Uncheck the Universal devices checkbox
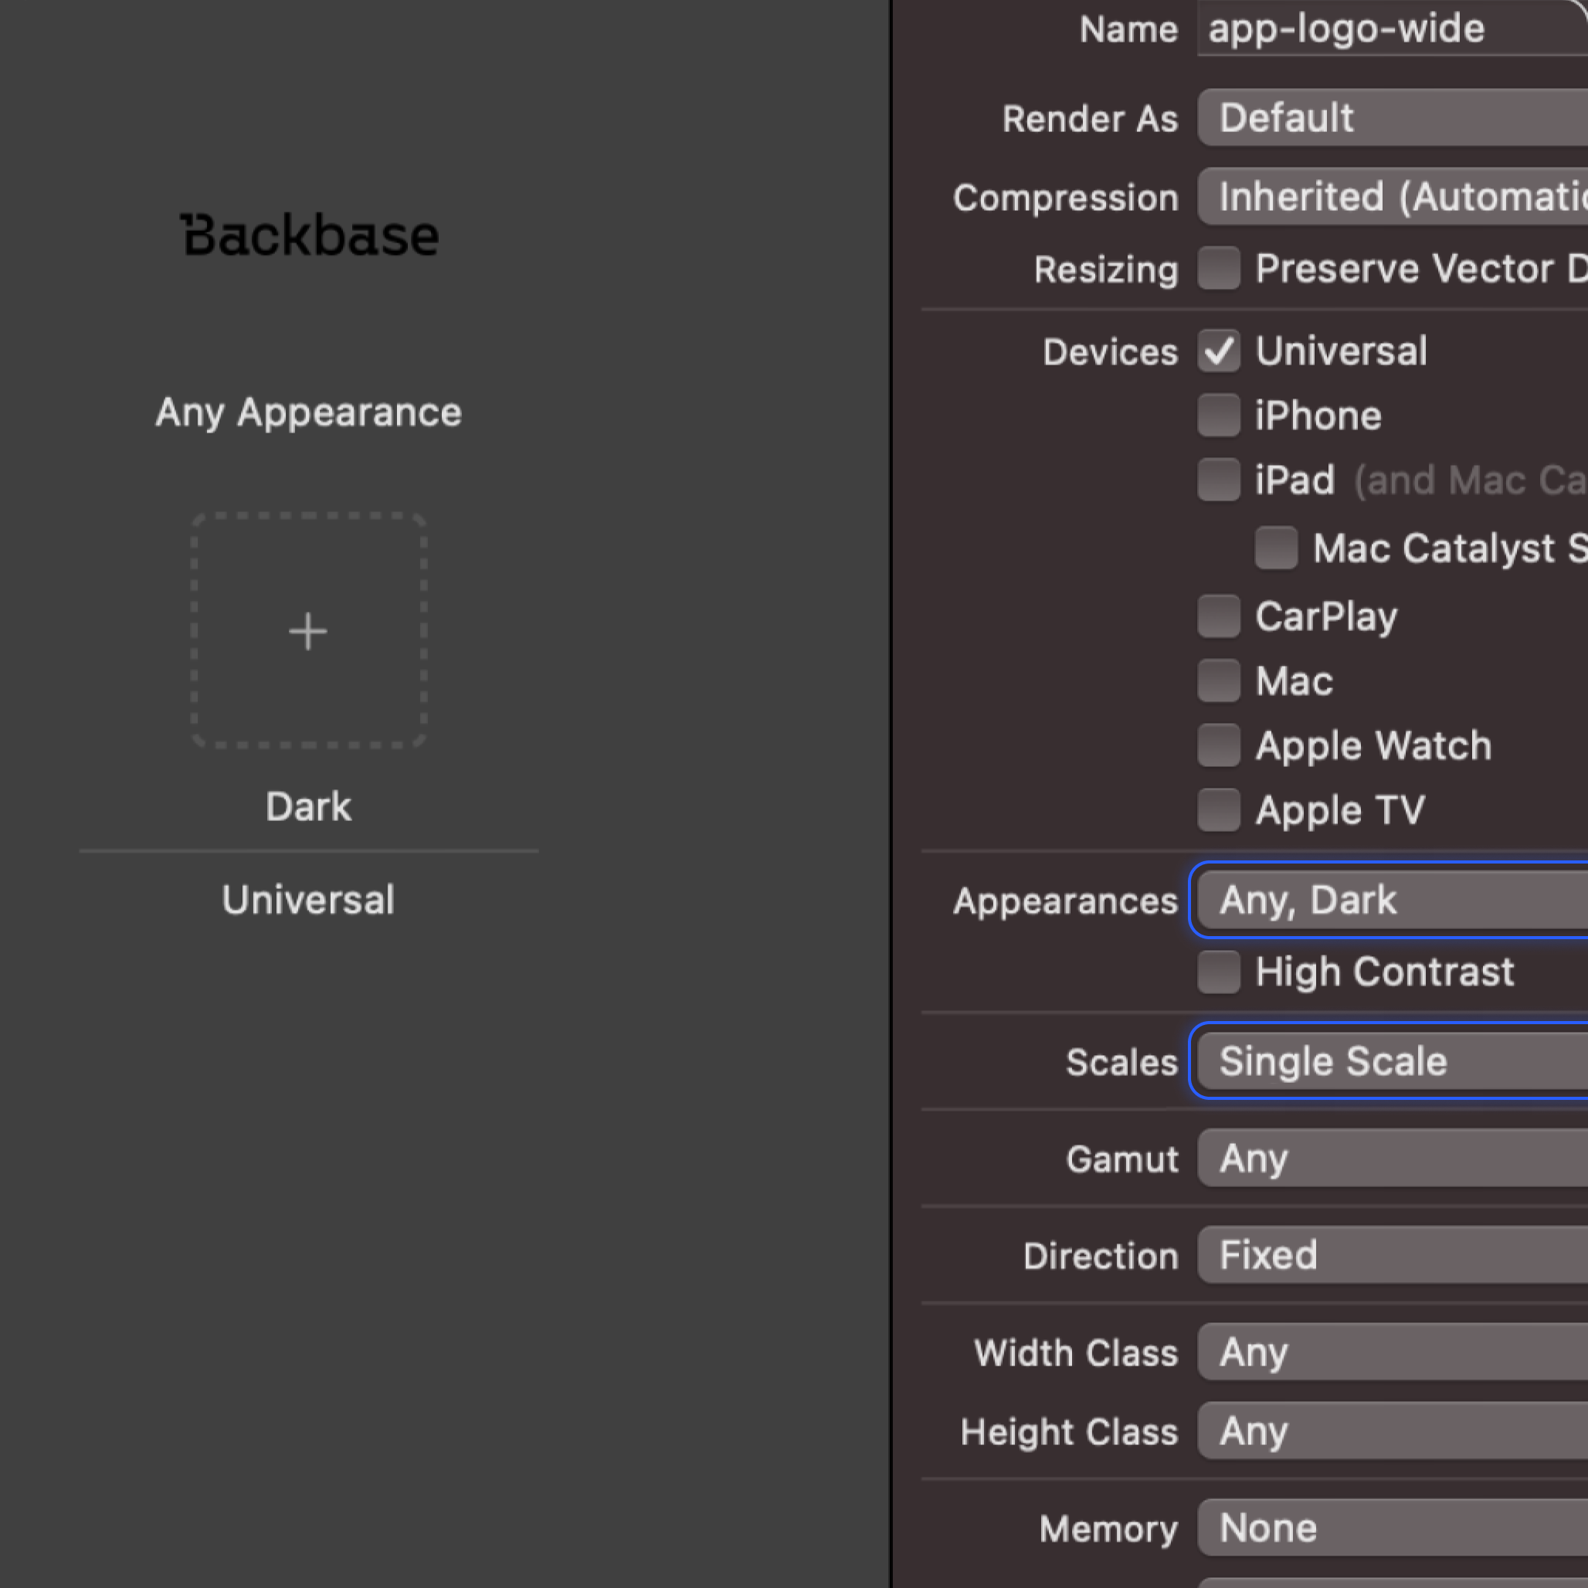1588x1588 pixels. pyautogui.click(x=1218, y=351)
